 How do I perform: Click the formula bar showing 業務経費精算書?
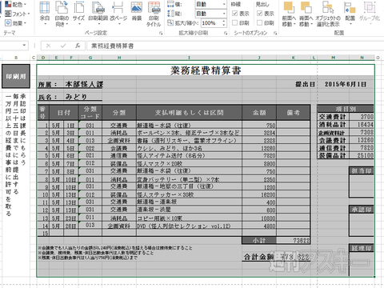[x=235, y=46]
